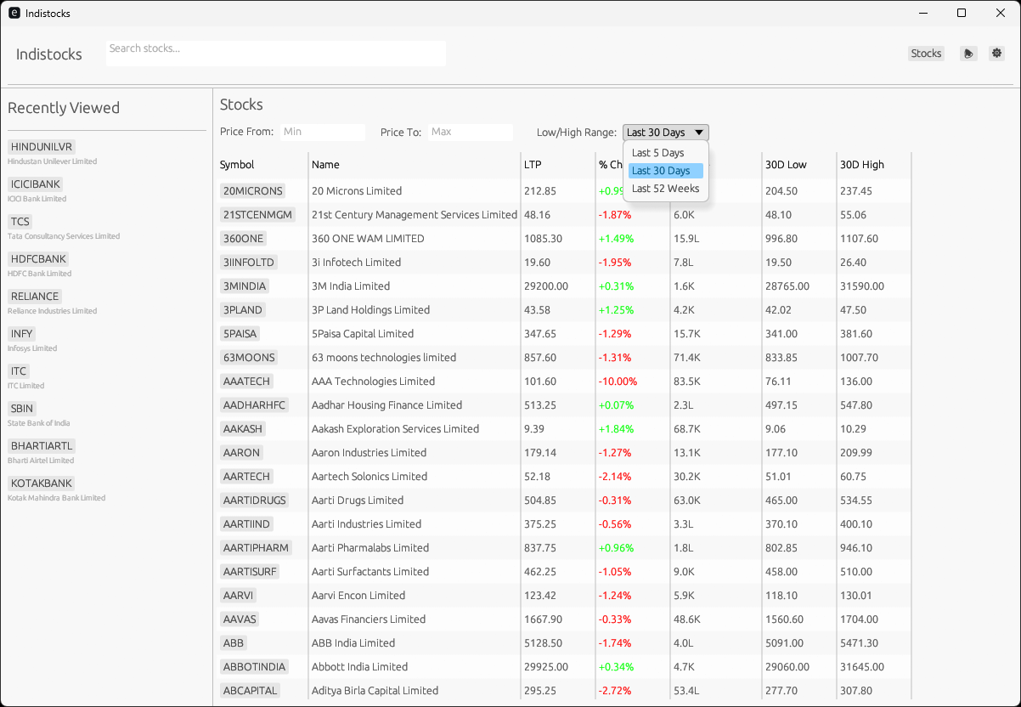
Task: Sort stocks by the Symbol column header
Action: point(235,164)
